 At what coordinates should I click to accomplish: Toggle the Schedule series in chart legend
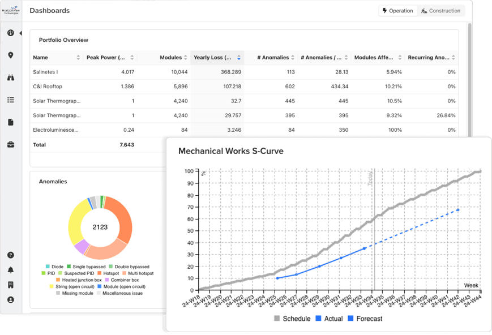tap(292, 319)
